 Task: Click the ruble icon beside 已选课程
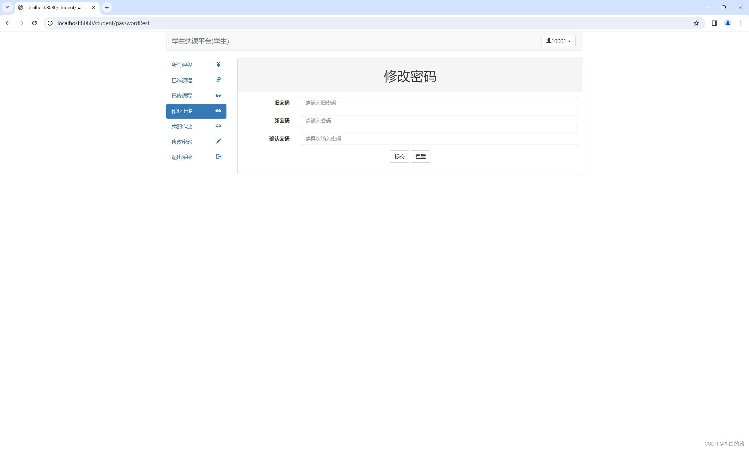(x=218, y=80)
